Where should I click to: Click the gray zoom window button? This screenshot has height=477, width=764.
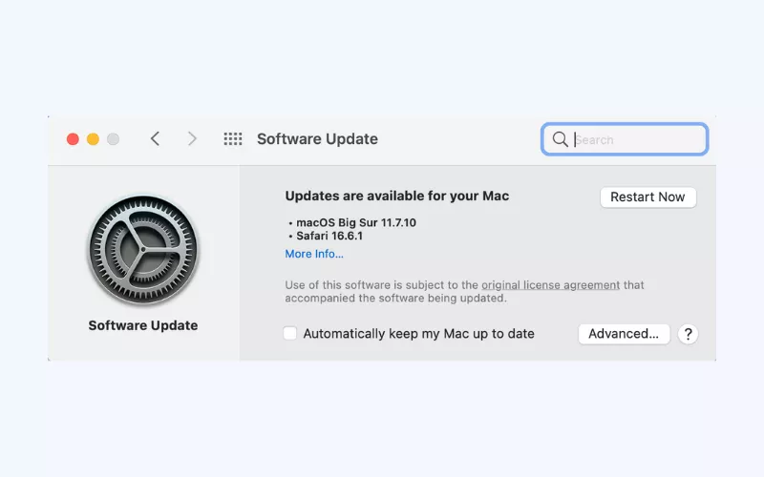[x=113, y=139]
